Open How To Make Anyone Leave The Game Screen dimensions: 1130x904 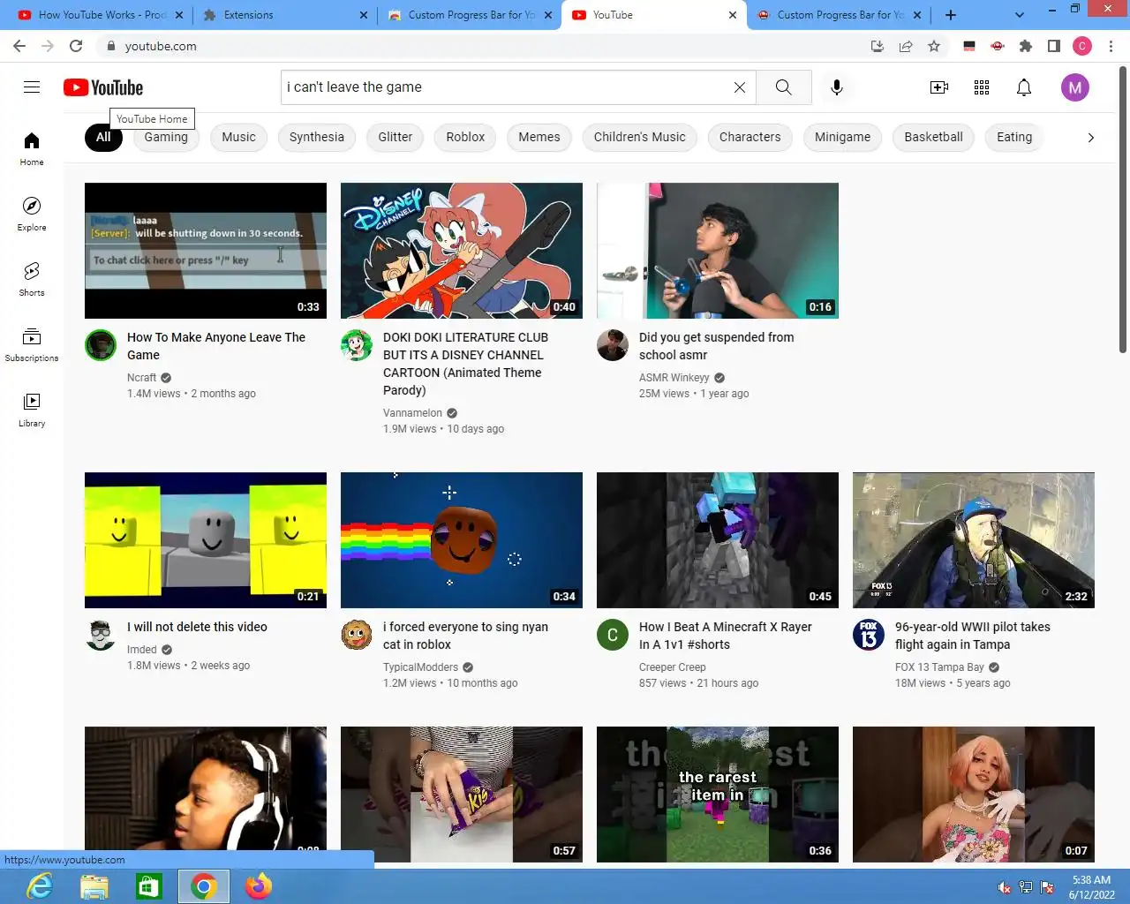pyautogui.click(x=216, y=346)
